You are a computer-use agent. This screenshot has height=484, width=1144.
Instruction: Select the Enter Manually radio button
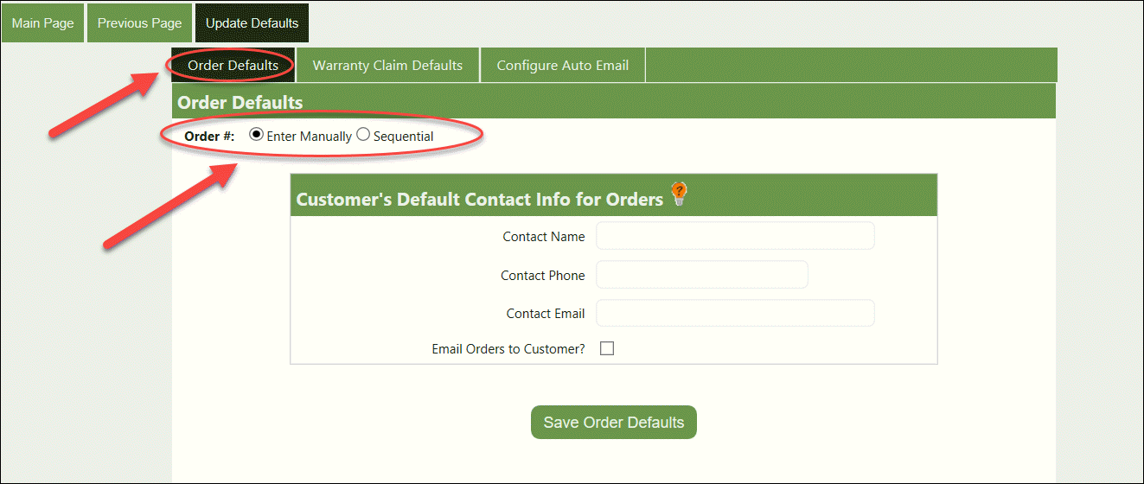(x=256, y=135)
